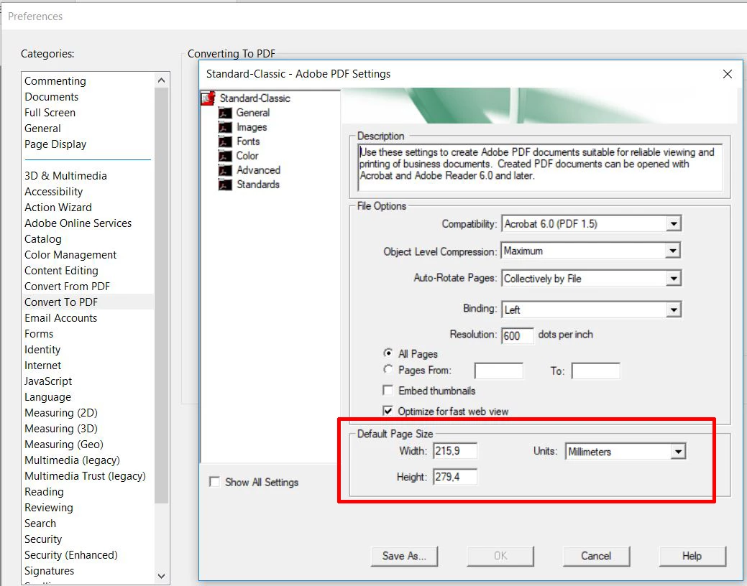Select Multimedia Trust (legacy) category
The image size is (747, 586).
(x=86, y=476)
